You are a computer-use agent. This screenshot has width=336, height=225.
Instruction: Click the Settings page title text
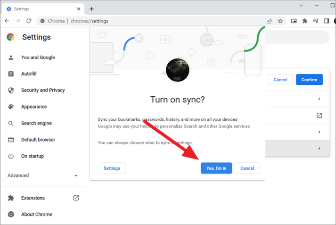click(x=36, y=37)
